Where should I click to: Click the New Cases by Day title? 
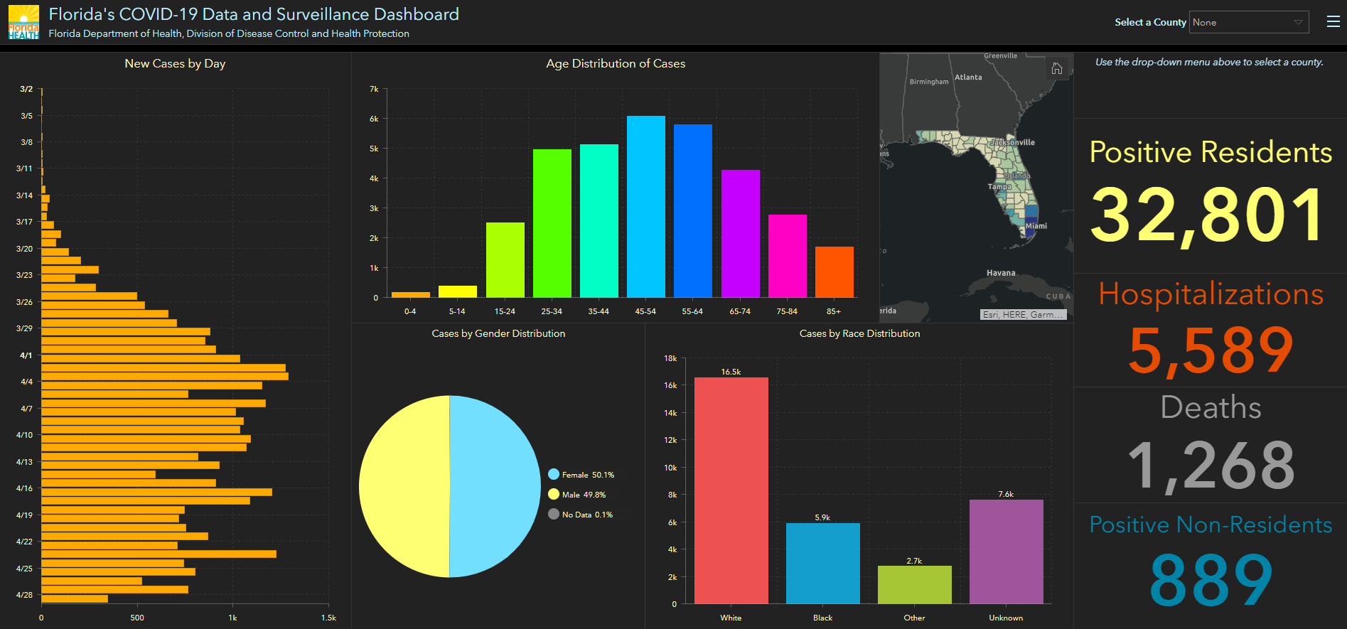175,63
